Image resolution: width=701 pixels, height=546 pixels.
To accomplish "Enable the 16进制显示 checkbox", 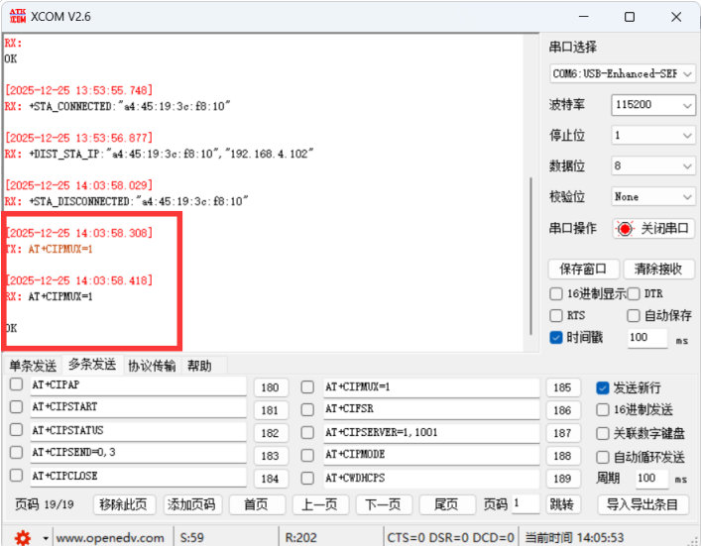I will [555, 293].
